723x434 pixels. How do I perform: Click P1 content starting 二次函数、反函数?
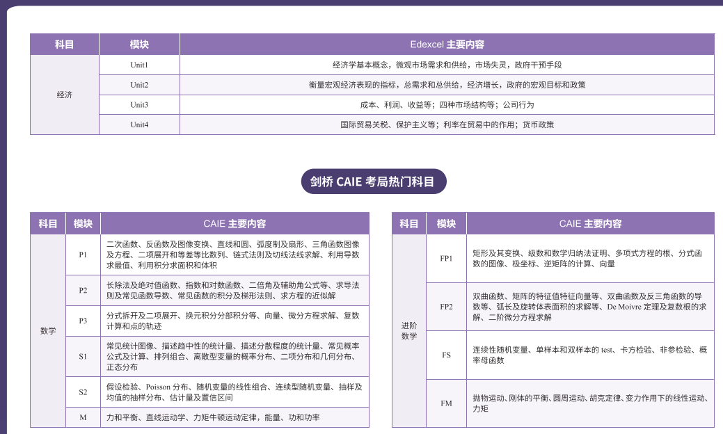point(235,255)
